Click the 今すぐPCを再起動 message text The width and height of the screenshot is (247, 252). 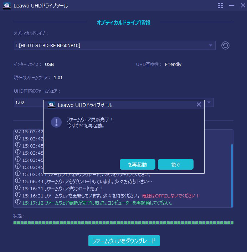coord(86,125)
